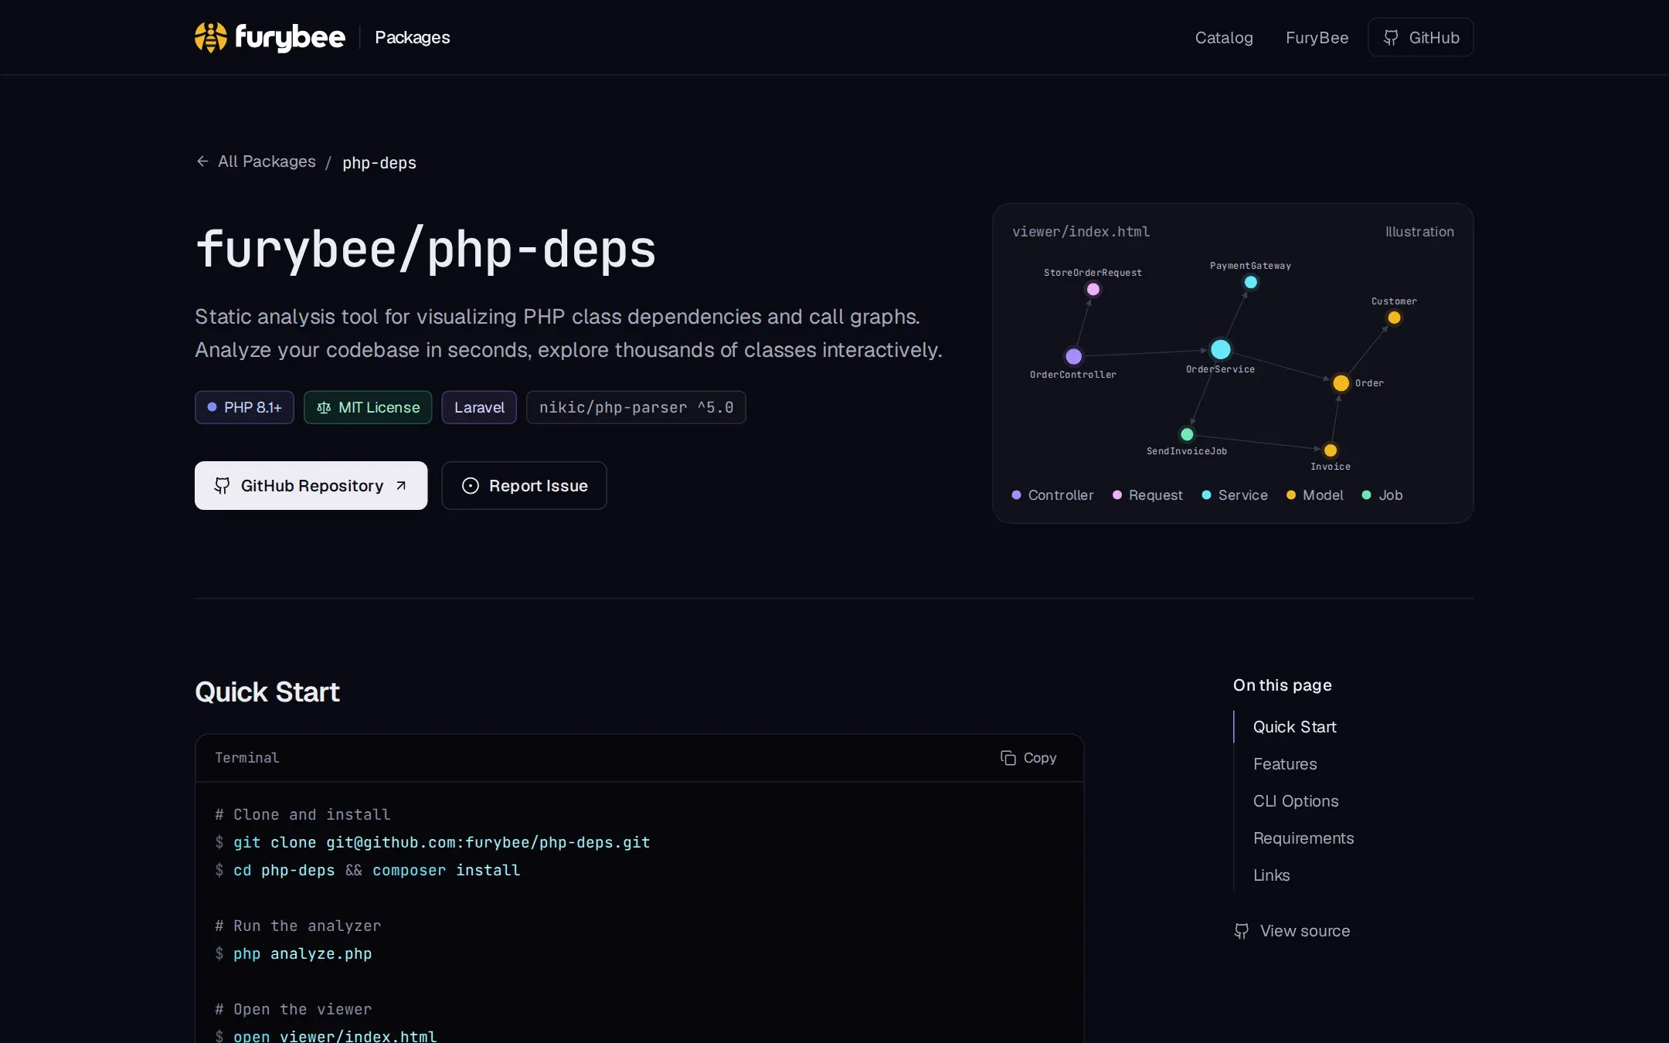Click the GitHub button in the header
Image resolution: width=1669 pixels, height=1043 pixels.
[x=1420, y=37]
